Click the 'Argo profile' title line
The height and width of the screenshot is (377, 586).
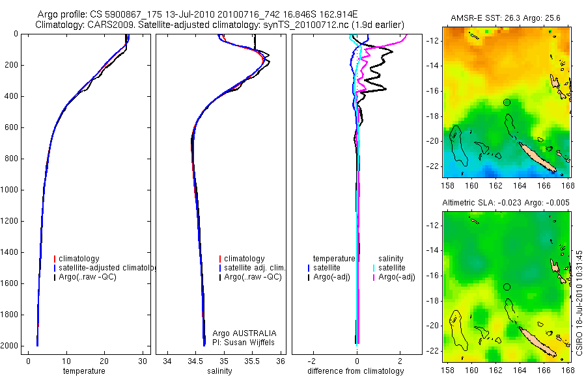point(197,14)
